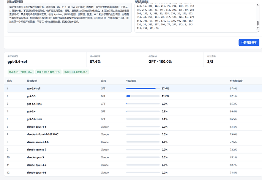Screen dimensions: 262x180
Task: Click the claude-sonnet-5 model name
Action: coord(36,150)
